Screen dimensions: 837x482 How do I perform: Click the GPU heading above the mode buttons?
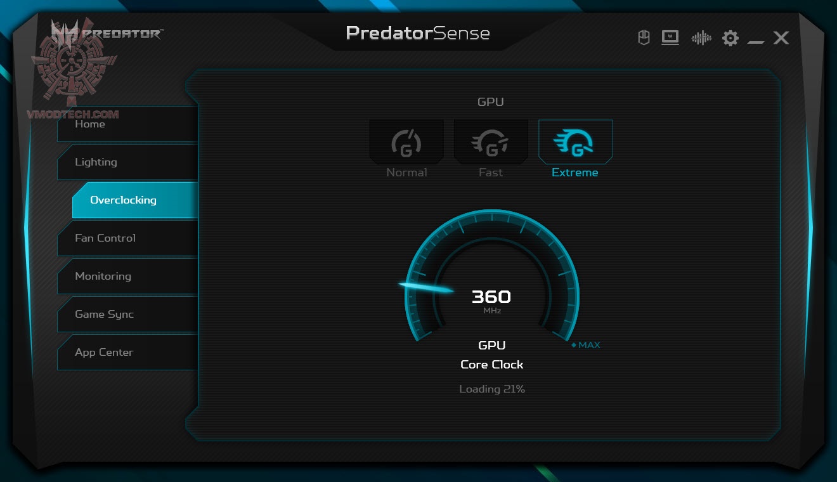pos(491,101)
